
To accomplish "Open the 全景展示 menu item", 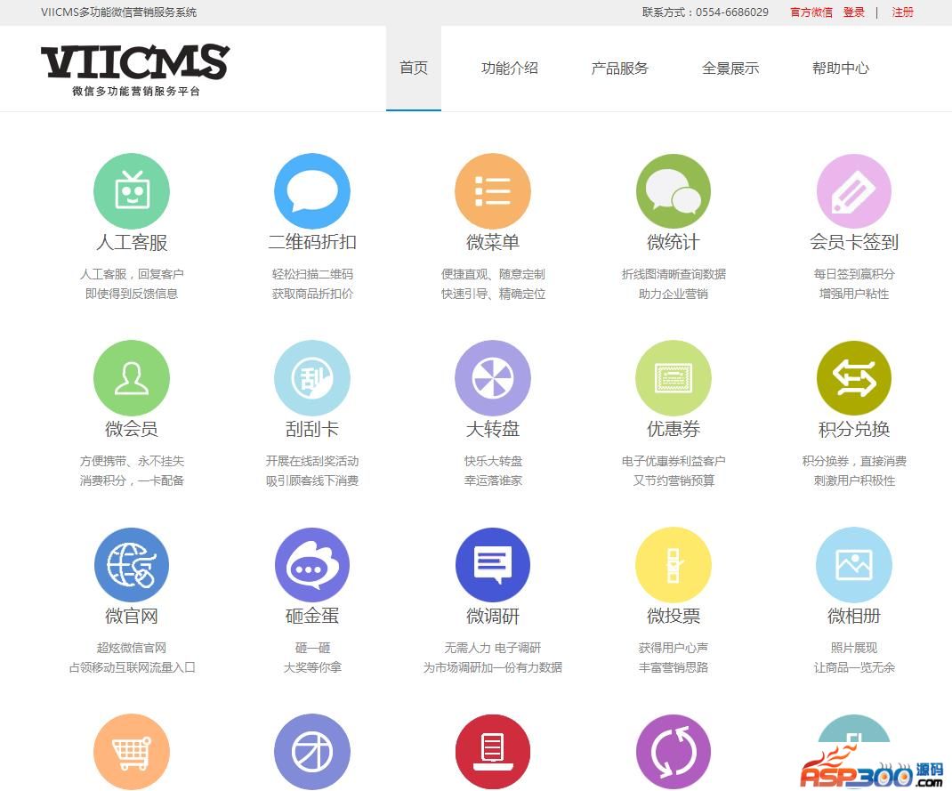I will click(730, 68).
